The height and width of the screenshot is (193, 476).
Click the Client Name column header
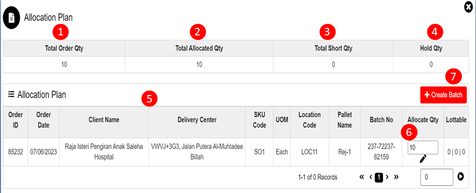104,120
